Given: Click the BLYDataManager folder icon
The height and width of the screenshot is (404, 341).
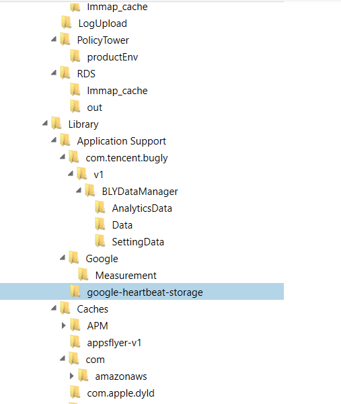Looking at the screenshot, I should click(x=90, y=191).
